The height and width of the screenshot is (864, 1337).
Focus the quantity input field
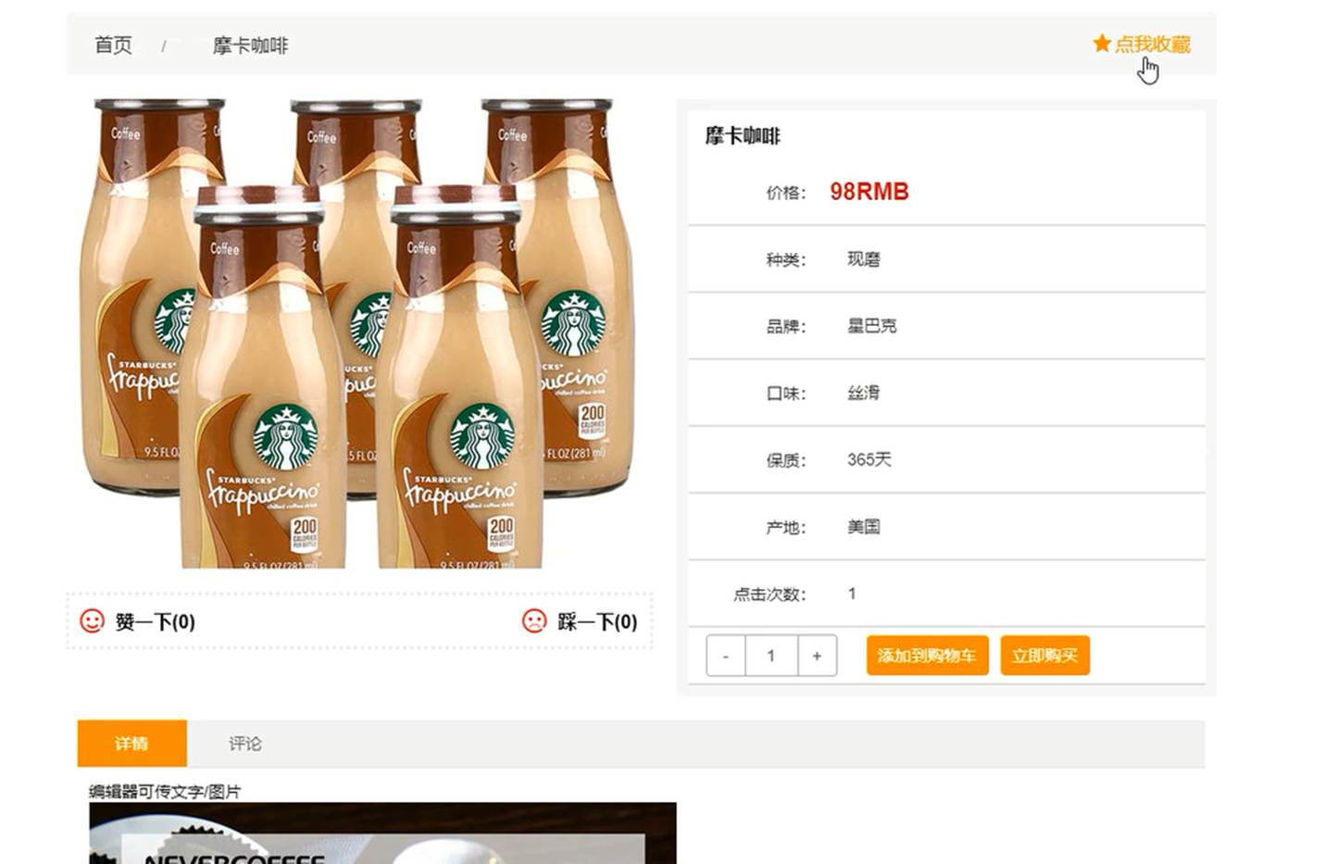click(x=771, y=656)
